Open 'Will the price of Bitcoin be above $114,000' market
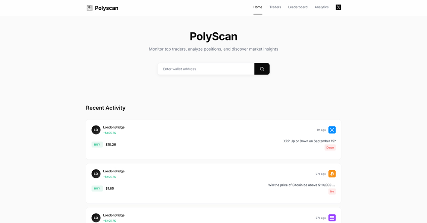 302,185
